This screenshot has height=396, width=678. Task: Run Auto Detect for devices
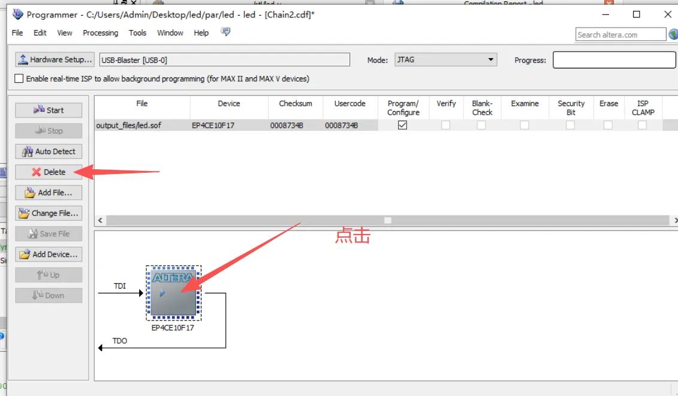[x=49, y=151]
